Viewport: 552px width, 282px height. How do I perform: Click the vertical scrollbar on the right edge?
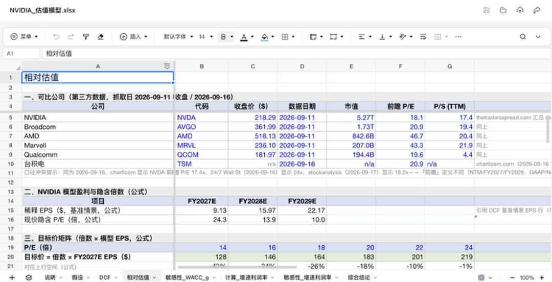(548, 129)
